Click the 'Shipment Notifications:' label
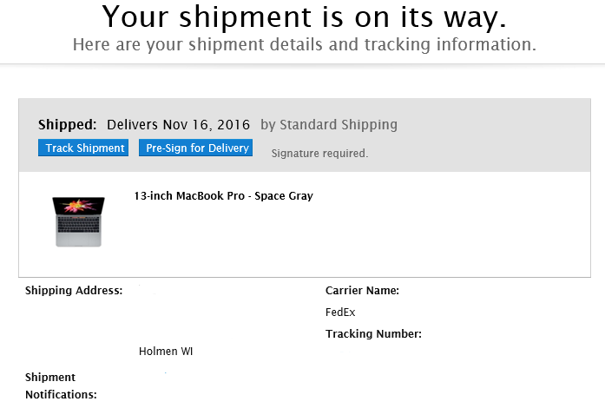 point(61,385)
